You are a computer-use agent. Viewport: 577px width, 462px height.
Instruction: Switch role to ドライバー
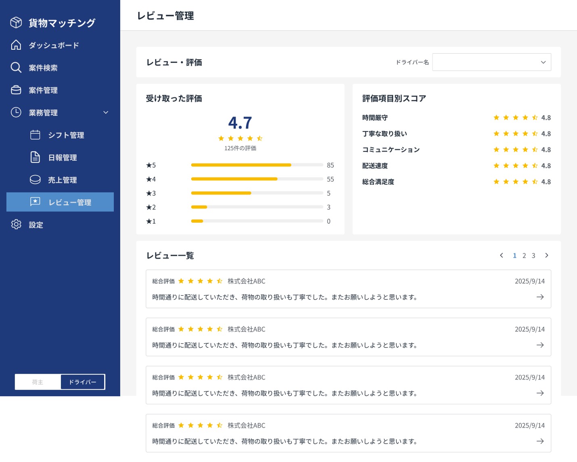point(82,382)
